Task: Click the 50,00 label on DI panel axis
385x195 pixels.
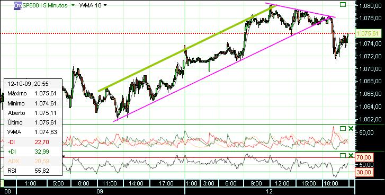Action: [x=366, y=133]
